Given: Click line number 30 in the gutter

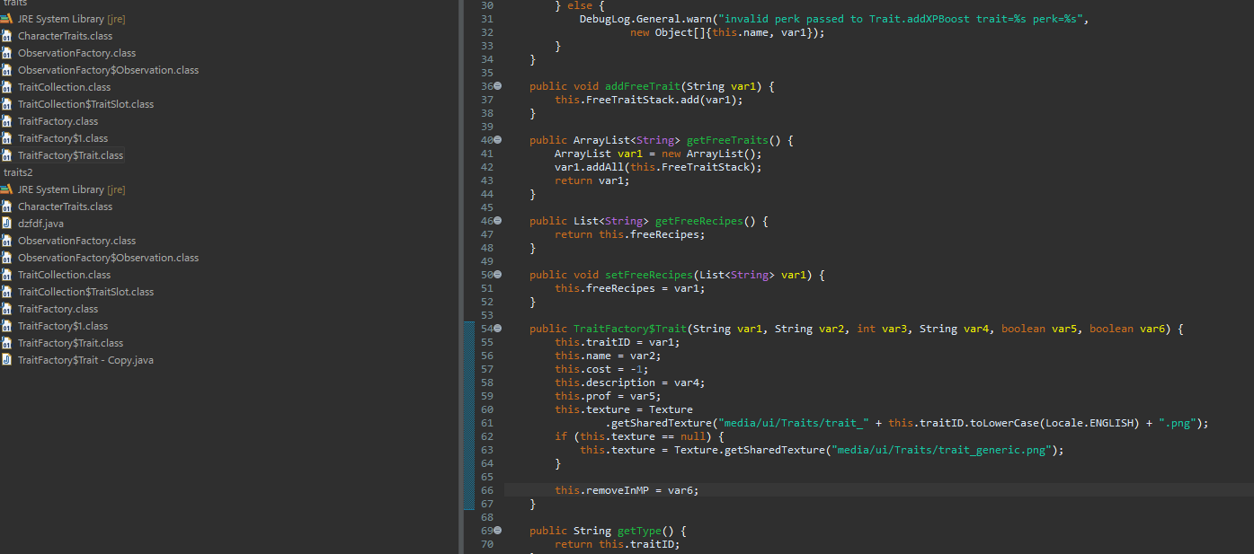Looking at the screenshot, I should 487,5.
